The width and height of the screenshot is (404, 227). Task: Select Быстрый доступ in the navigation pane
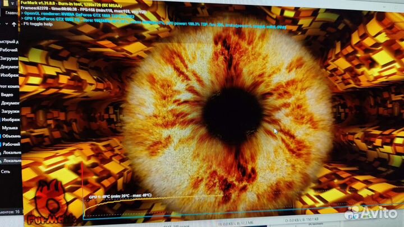pyautogui.click(x=10, y=41)
